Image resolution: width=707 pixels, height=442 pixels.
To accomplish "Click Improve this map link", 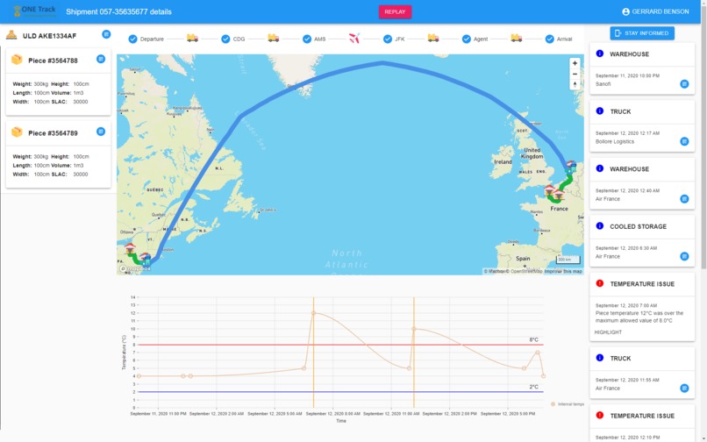I will 563,272.
